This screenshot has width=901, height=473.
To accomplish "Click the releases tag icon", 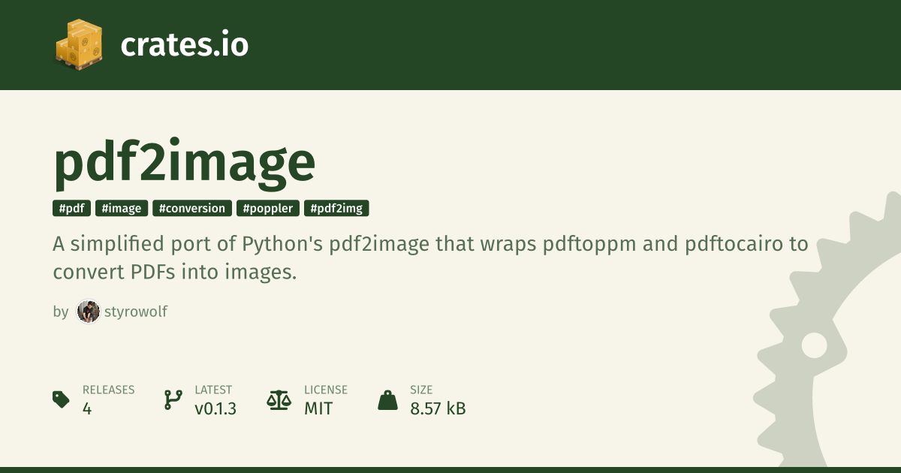I will click(62, 399).
